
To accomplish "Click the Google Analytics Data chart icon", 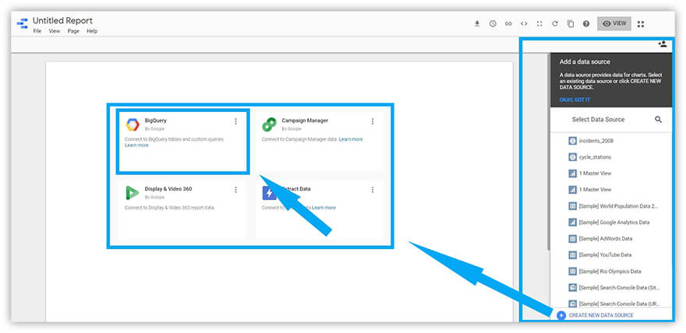I will [x=572, y=223].
